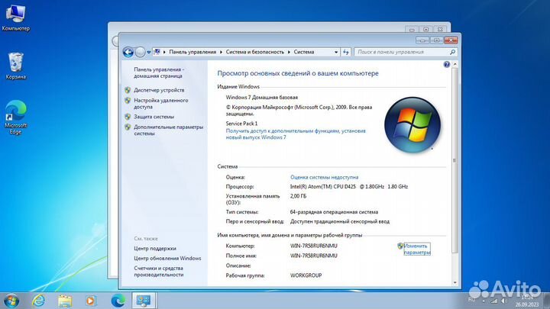Click the Service Pack 1 text
550x309 pixels.
coord(241,124)
